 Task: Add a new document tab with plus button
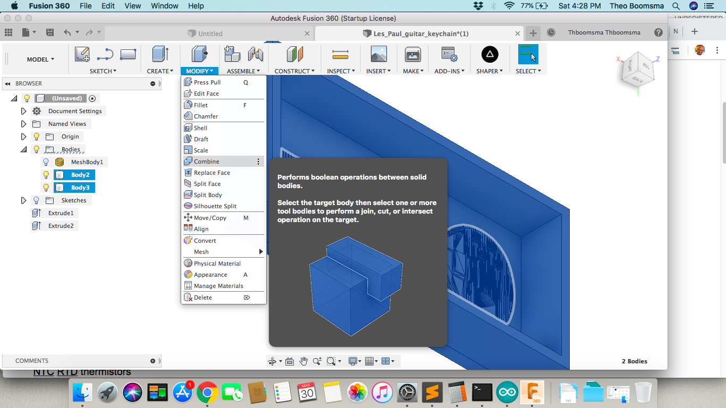pos(533,33)
